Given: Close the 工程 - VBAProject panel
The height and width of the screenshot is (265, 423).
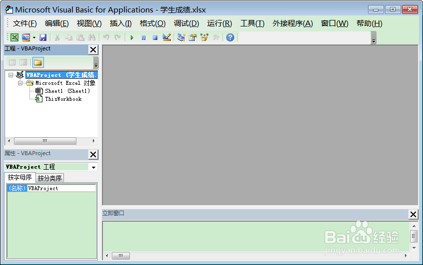Looking at the screenshot, I should (93, 49).
